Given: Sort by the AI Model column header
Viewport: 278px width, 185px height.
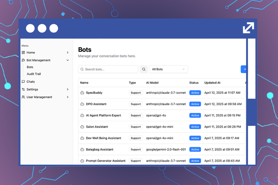Looking at the screenshot, I should tap(152, 83).
